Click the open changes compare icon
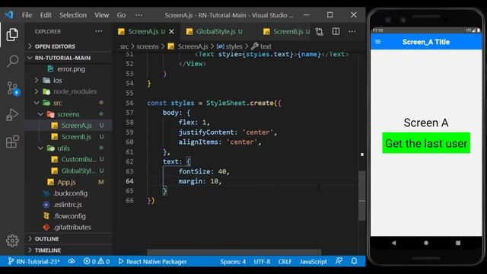 pos(320,31)
